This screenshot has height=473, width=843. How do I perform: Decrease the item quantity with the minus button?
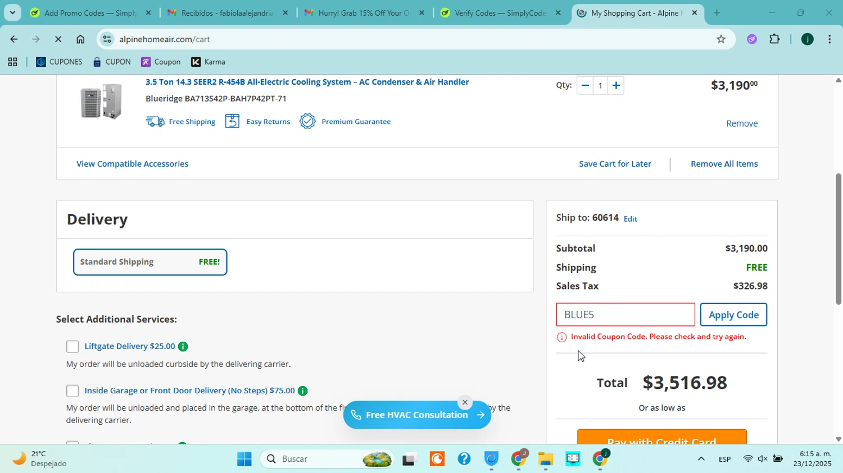[x=585, y=85]
